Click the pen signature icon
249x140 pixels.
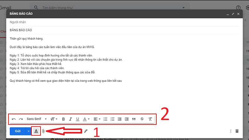click(x=86, y=131)
